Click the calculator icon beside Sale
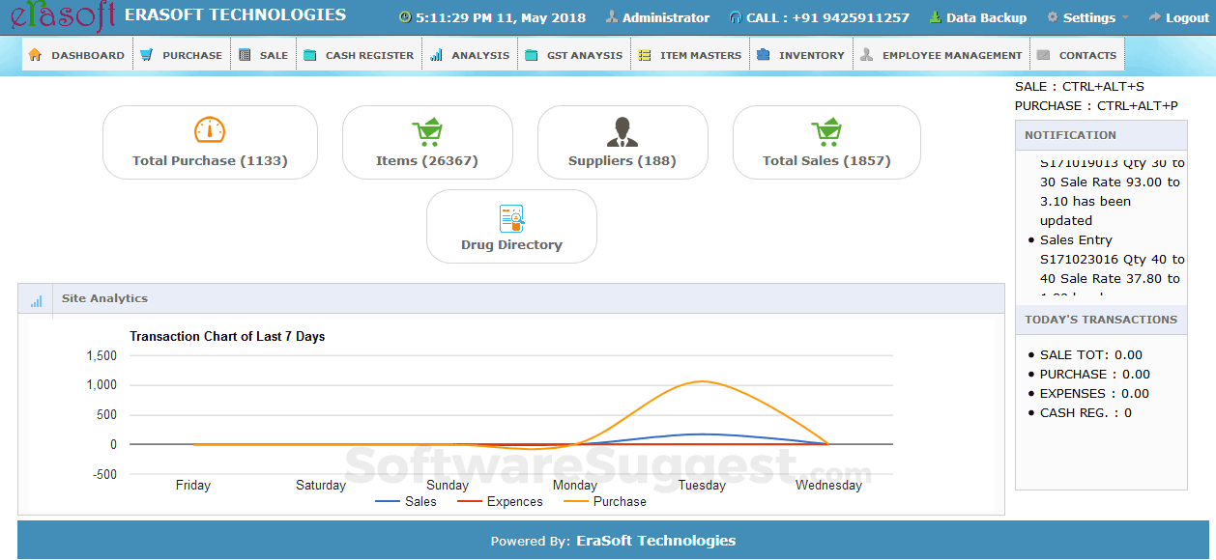The width and height of the screenshot is (1216, 560). coord(245,55)
